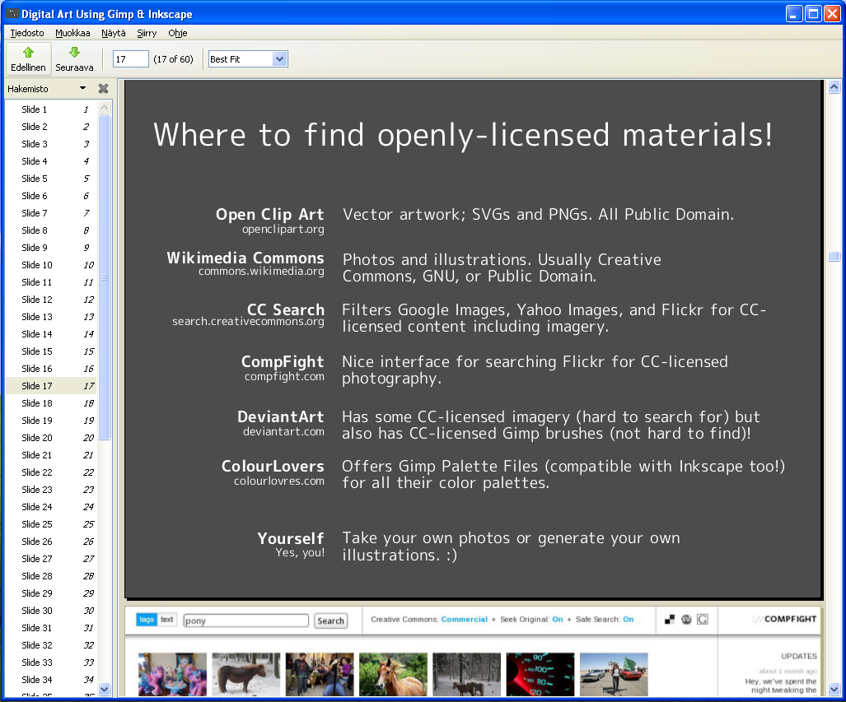Expand the Hakemisto sidebar selector dropdown
Viewport: 846px width, 702px height.
[82, 88]
